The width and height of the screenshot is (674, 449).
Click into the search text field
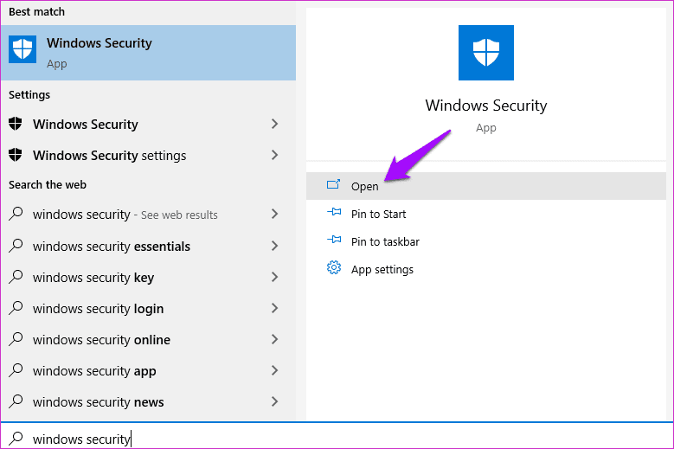tap(346, 439)
